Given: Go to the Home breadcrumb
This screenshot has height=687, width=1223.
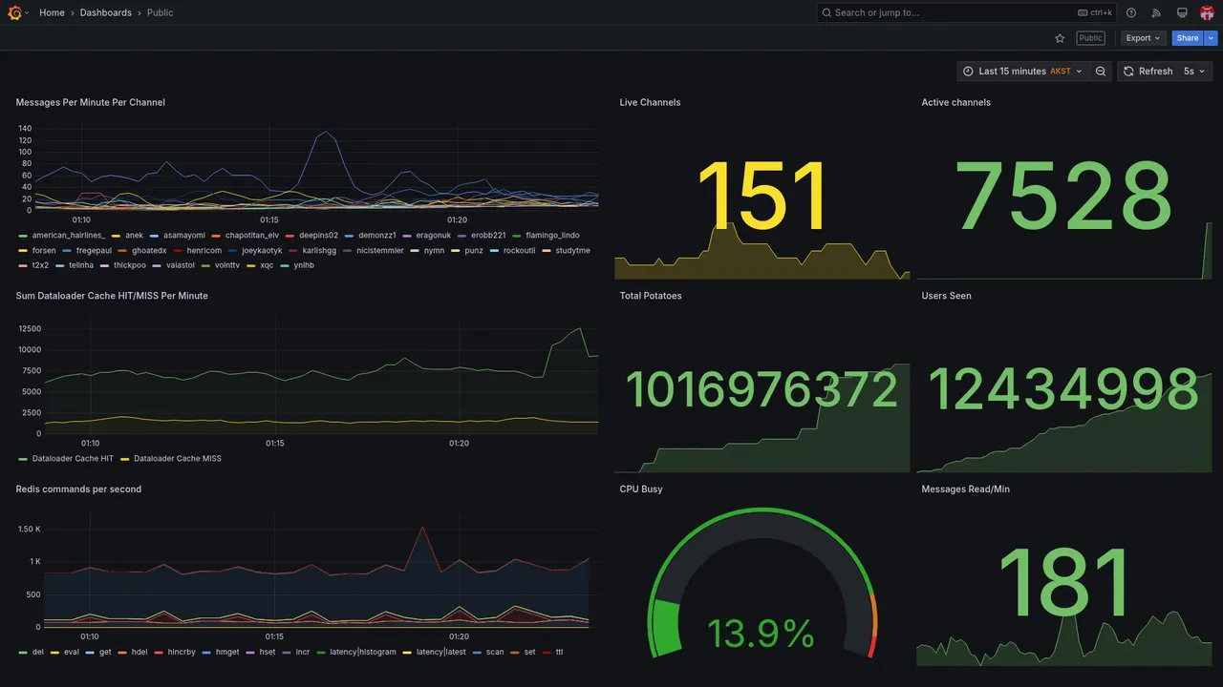Looking at the screenshot, I should (52, 12).
